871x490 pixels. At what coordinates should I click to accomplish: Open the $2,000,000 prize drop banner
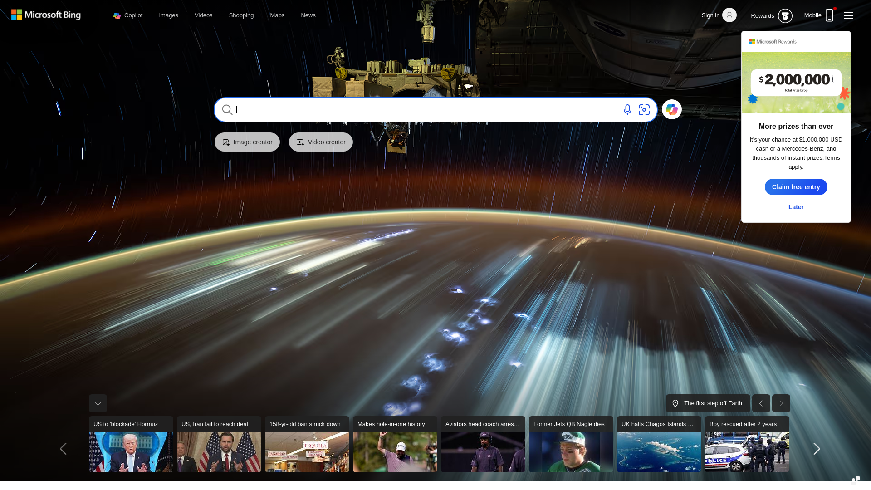pyautogui.click(x=796, y=82)
